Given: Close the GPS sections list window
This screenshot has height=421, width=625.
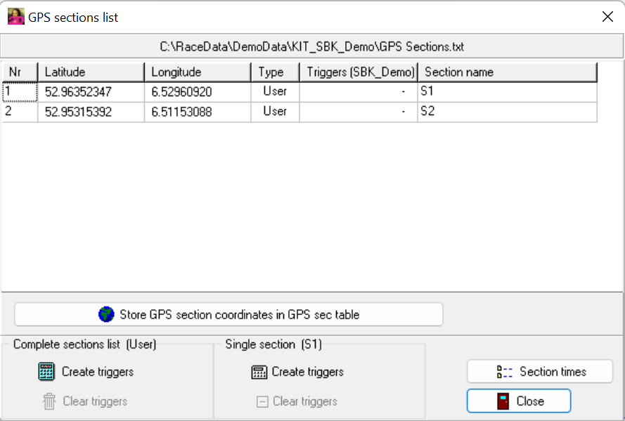Looking at the screenshot, I should click(x=607, y=18).
